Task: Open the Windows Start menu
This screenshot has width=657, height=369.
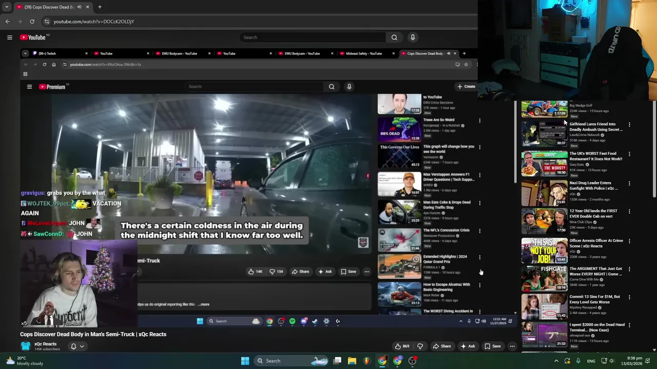Action: pos(245,361)
